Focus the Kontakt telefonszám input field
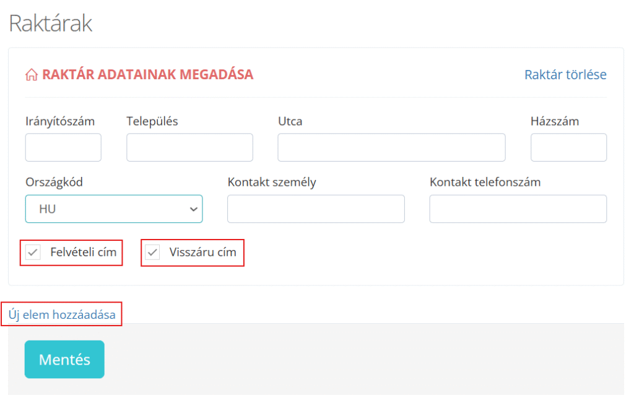This screenshot has width=634, height=403. [518, 209]
